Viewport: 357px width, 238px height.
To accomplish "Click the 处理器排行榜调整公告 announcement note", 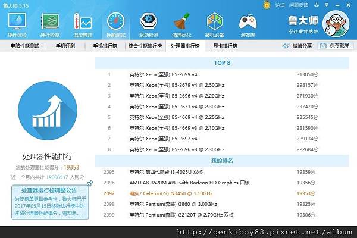I will (50, 202).
